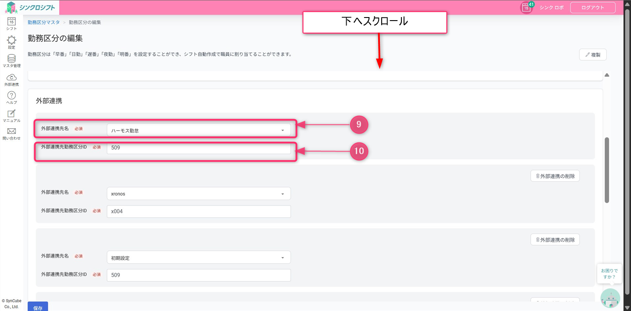Open the ハーモス勤怠 external link dropdown
The height and width of the screenshot is (311, 631).
click(x=199, y=130)
